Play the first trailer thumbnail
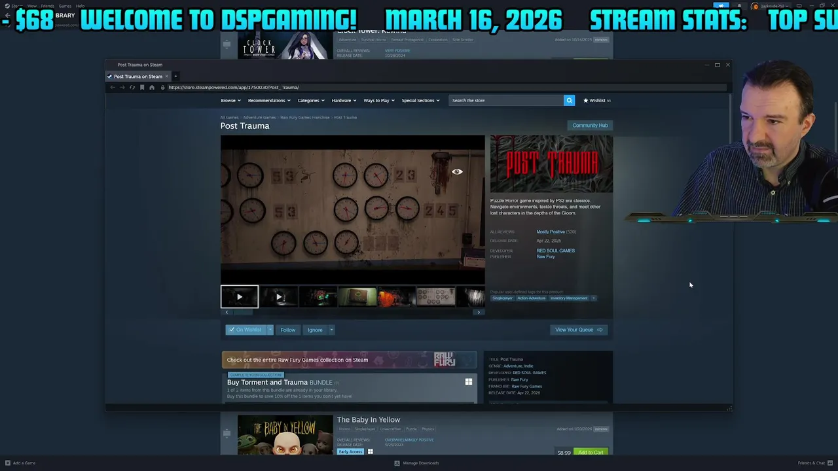 point(240,297)
